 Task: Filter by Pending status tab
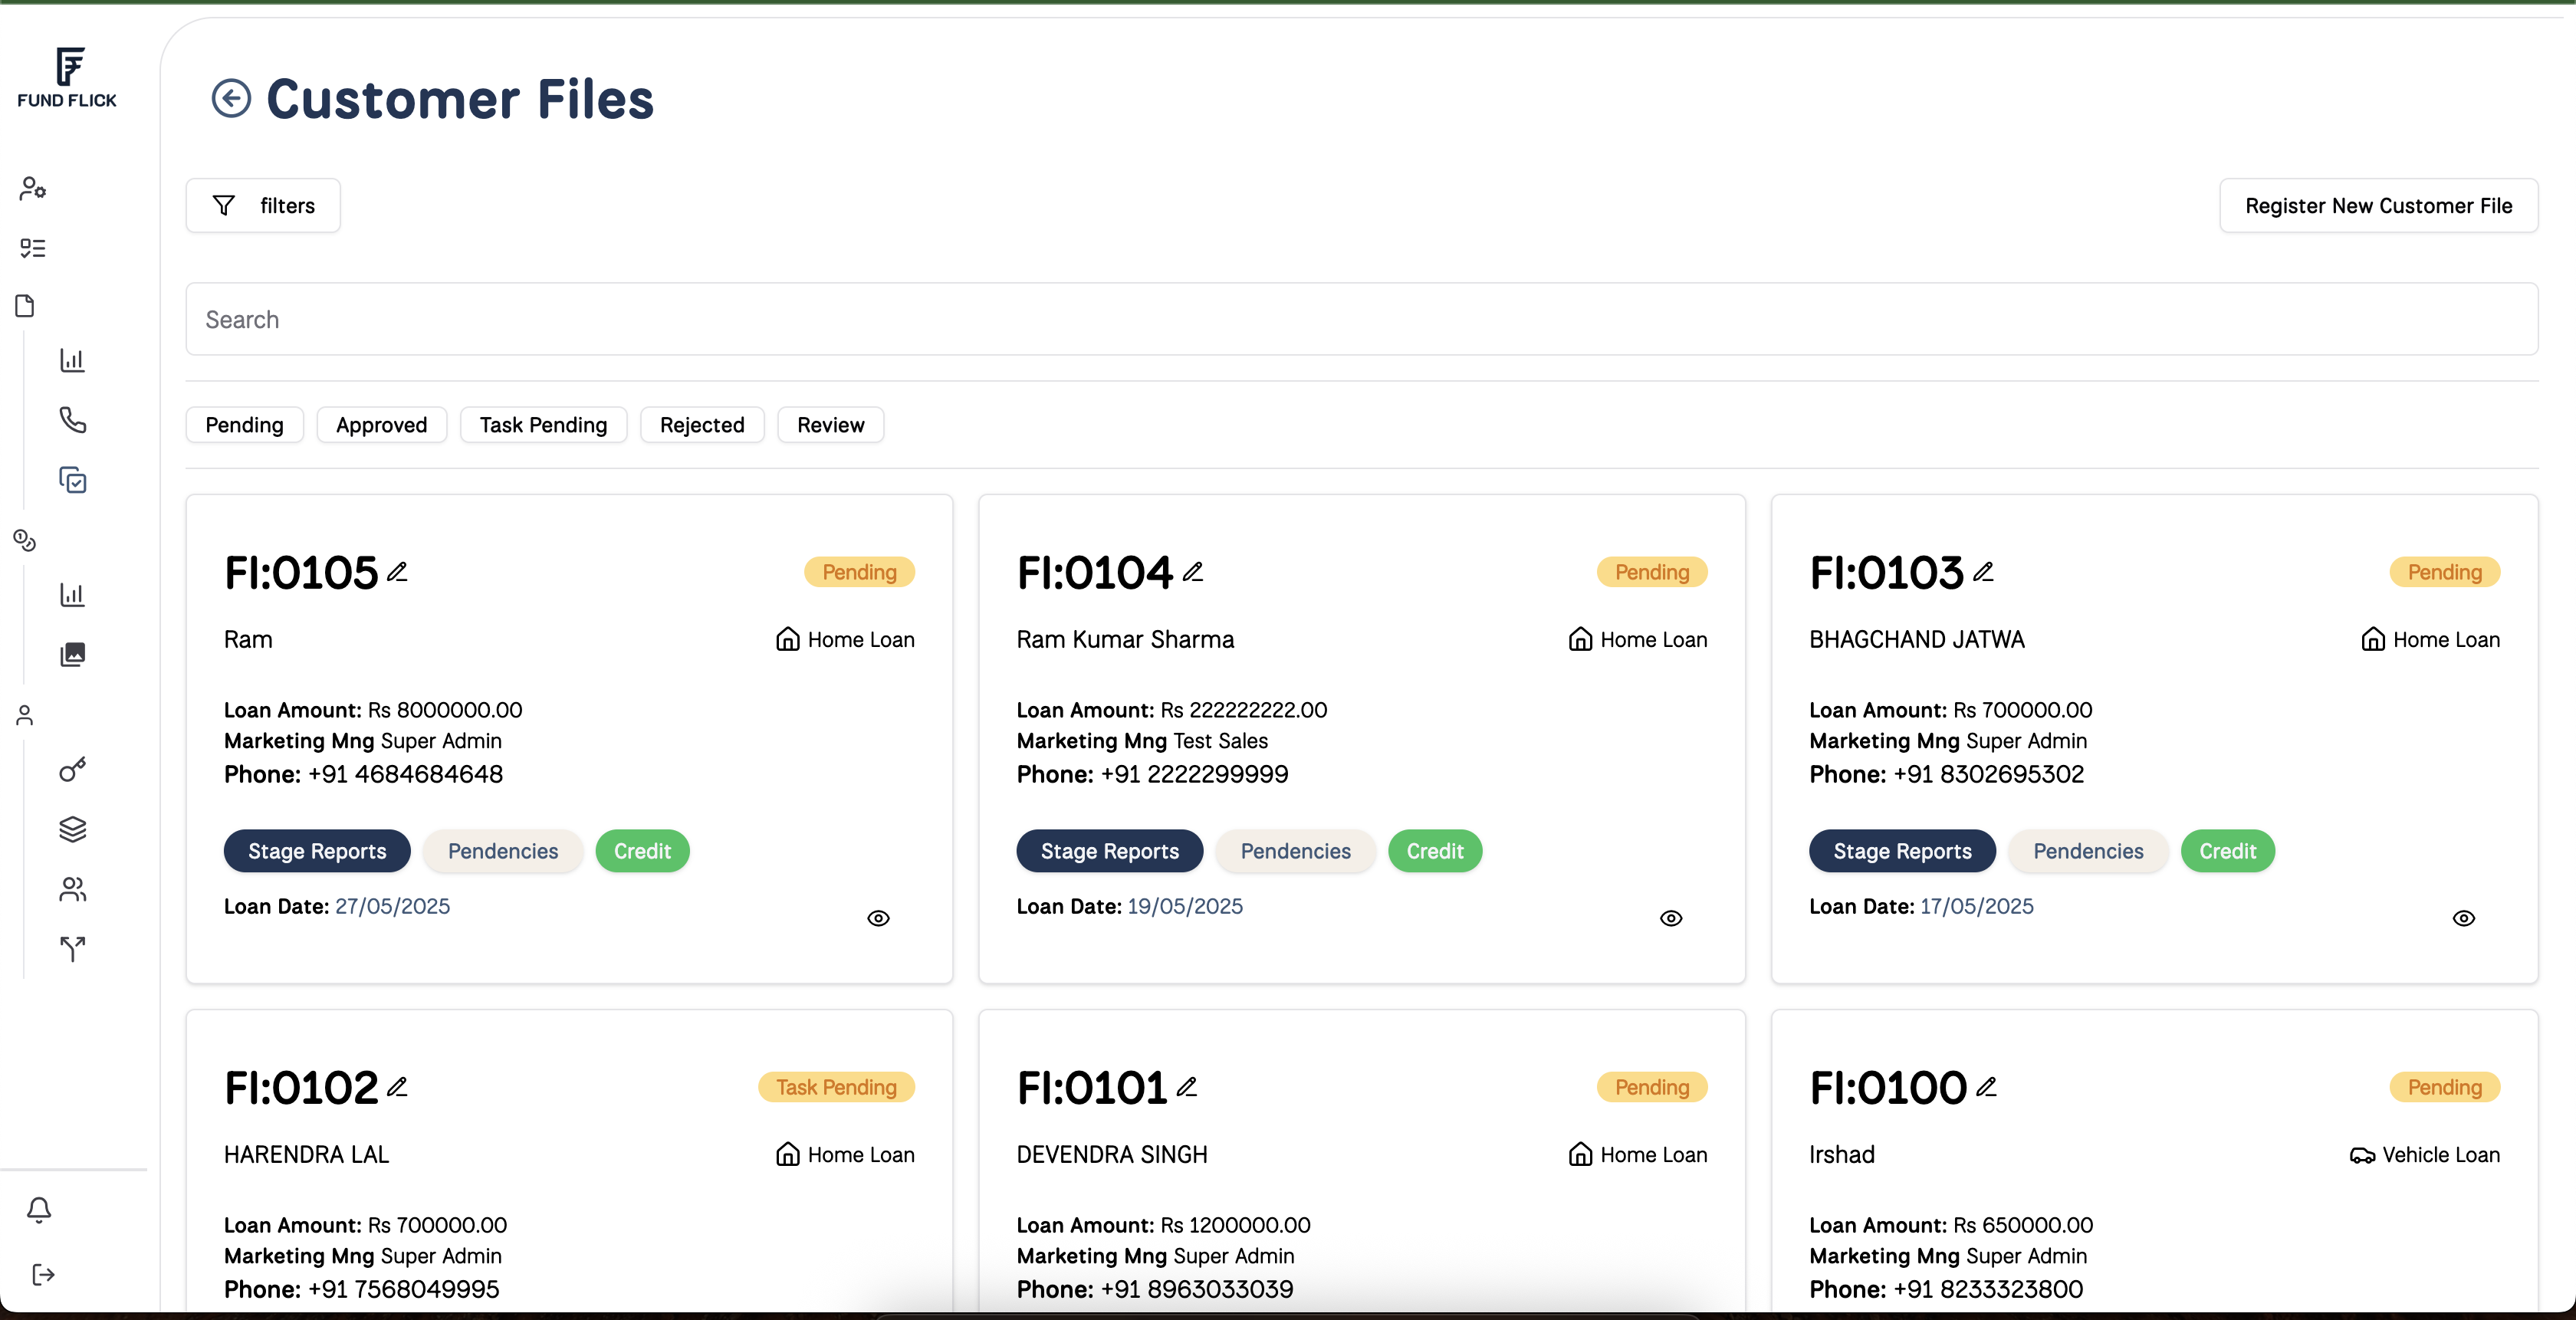tap(244, 425)
